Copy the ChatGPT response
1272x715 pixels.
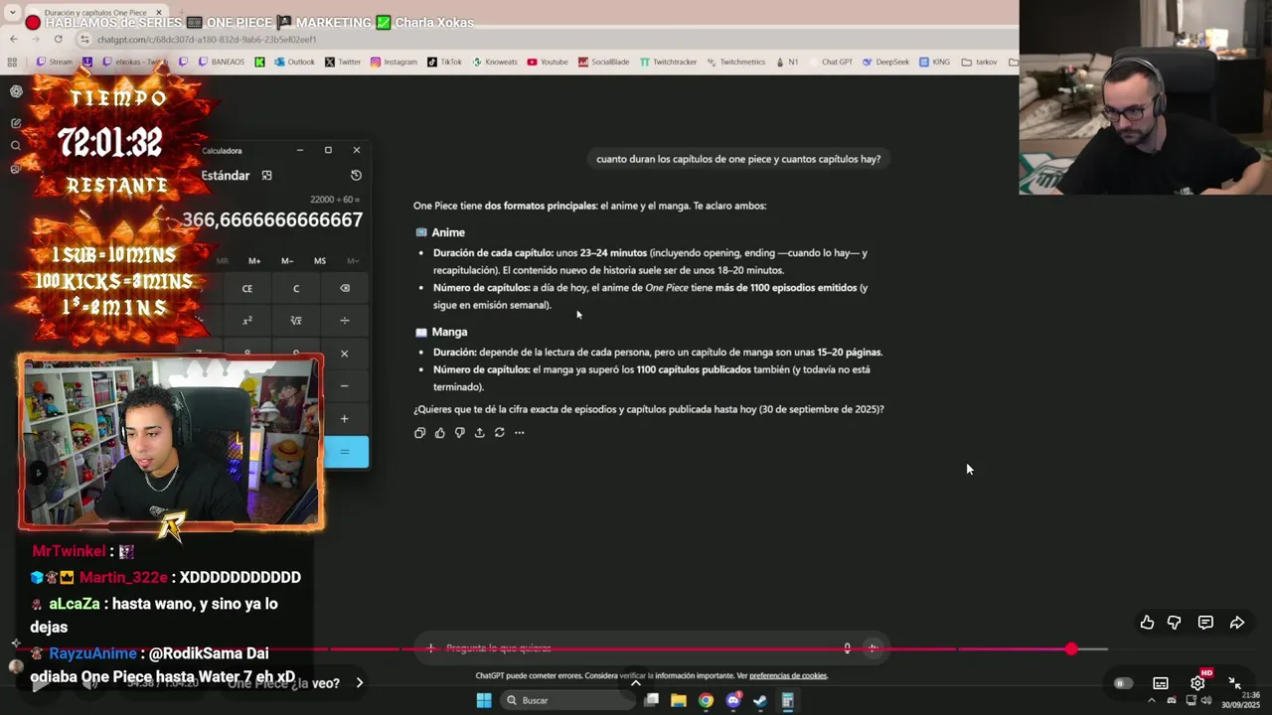(419, 433)
